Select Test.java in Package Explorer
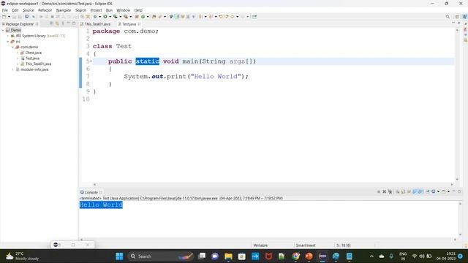The width and height of the screenshot is (468, 263). [32, 58]
